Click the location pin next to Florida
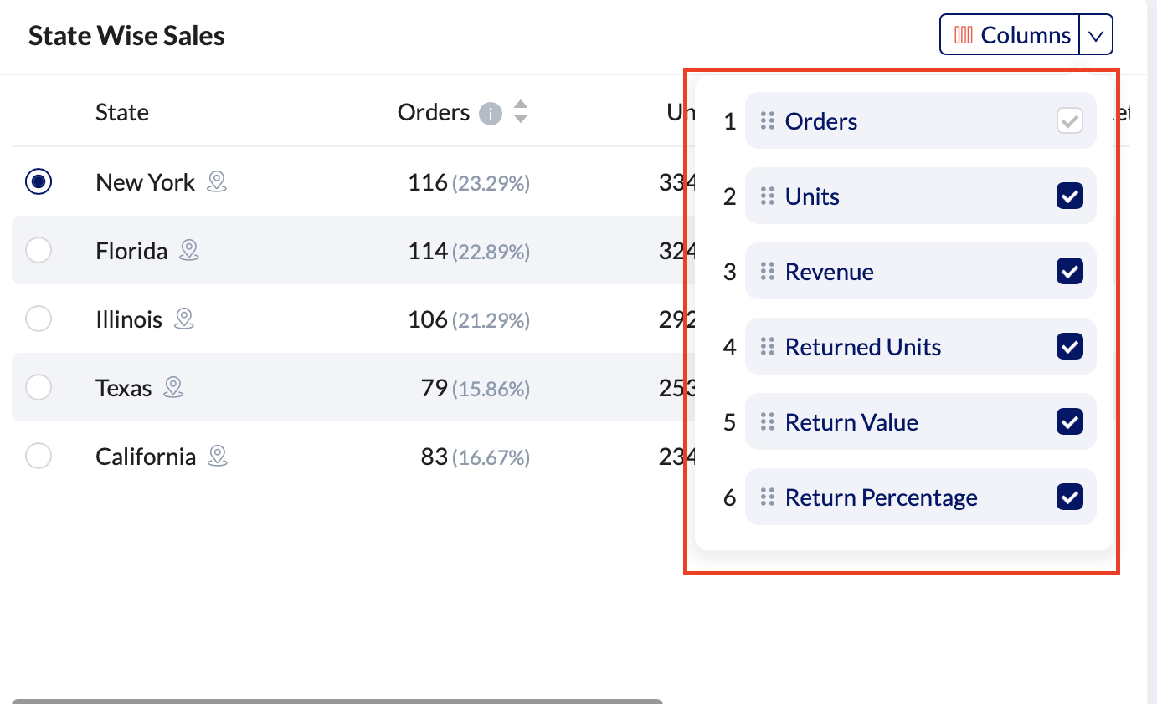 pyautogui.click(x=189, y=250)
